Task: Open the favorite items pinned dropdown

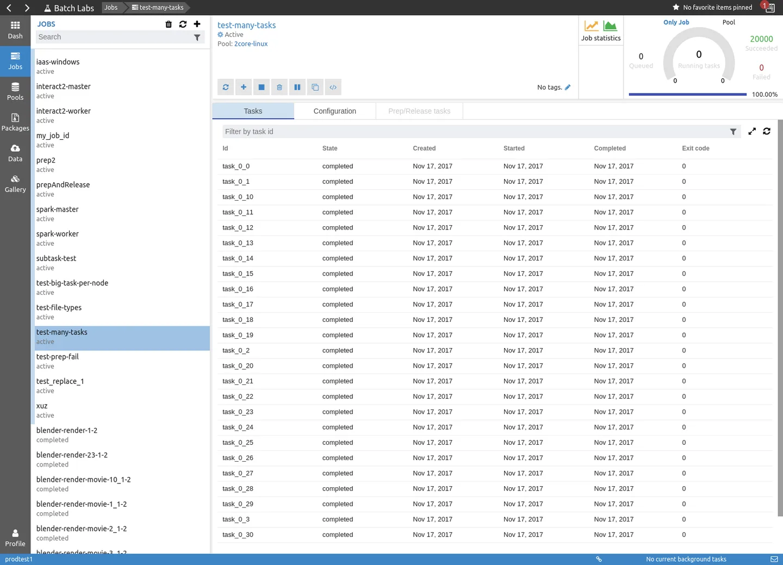Action: point(712,8)
